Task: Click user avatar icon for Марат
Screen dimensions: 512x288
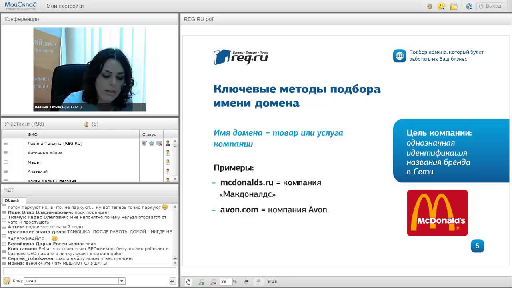Action: (168, 162)
